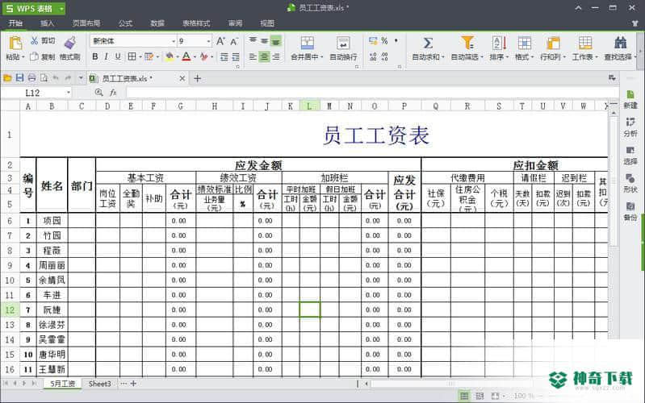645x403 pixels.
Task: Cut selection with the 剪切 scissors button
Action: 43,40
